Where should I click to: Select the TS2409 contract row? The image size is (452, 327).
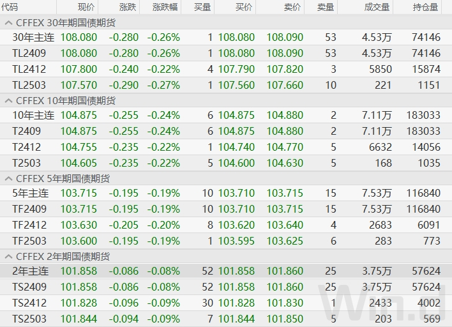pyautogui.click(x=226, y=287)
